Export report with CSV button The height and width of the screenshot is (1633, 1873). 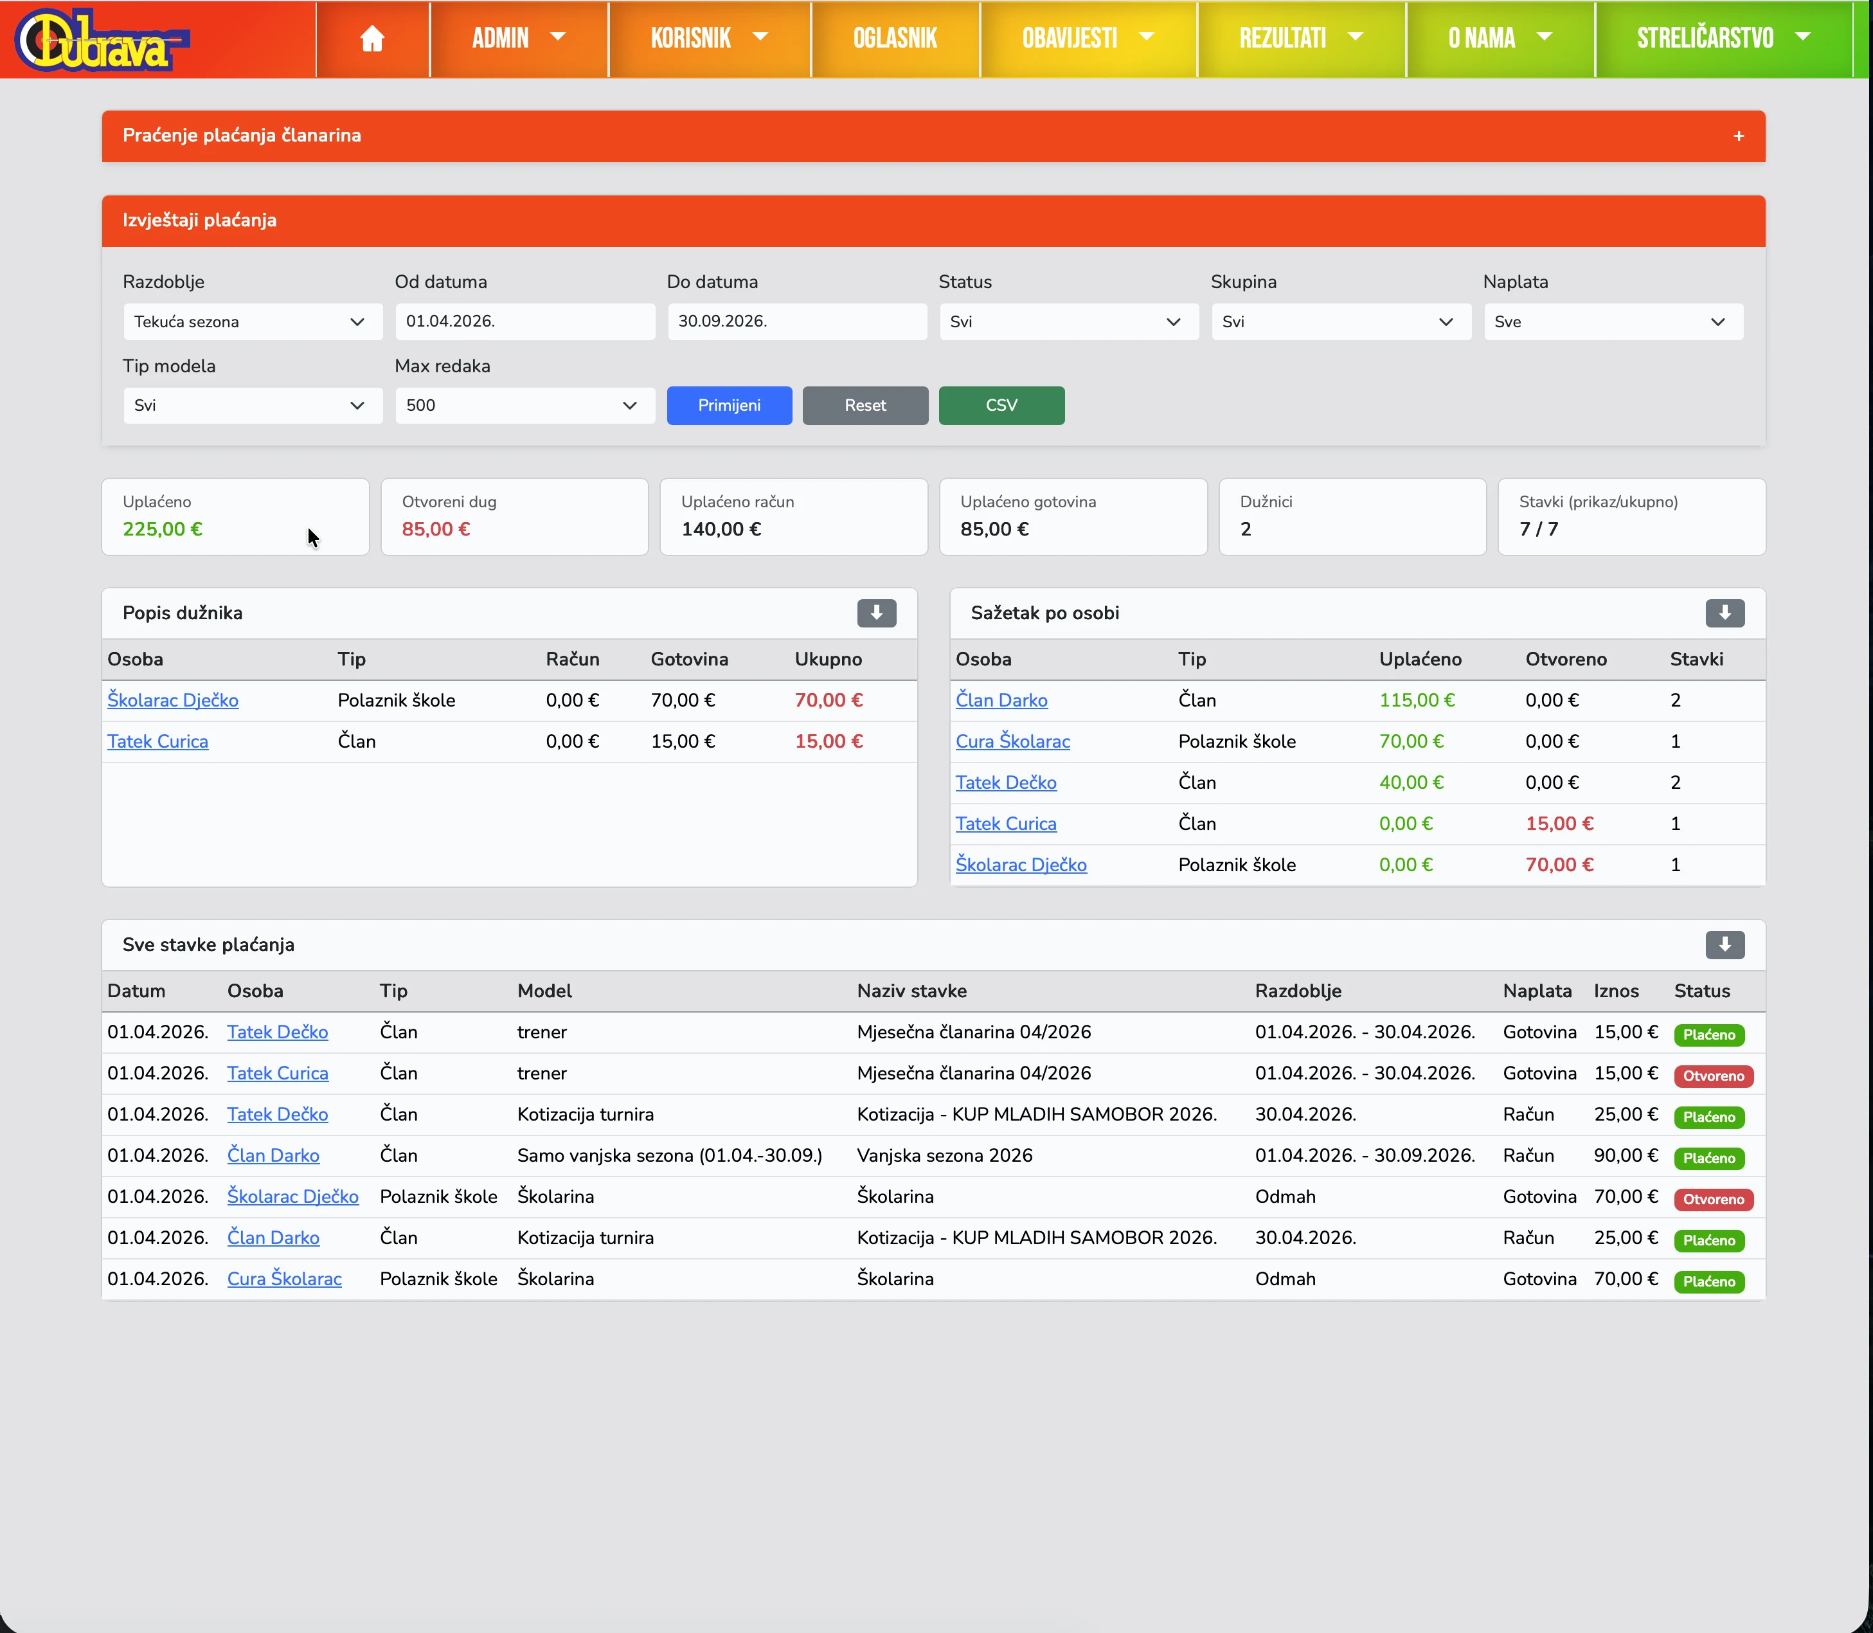[x=1000, y=406]
